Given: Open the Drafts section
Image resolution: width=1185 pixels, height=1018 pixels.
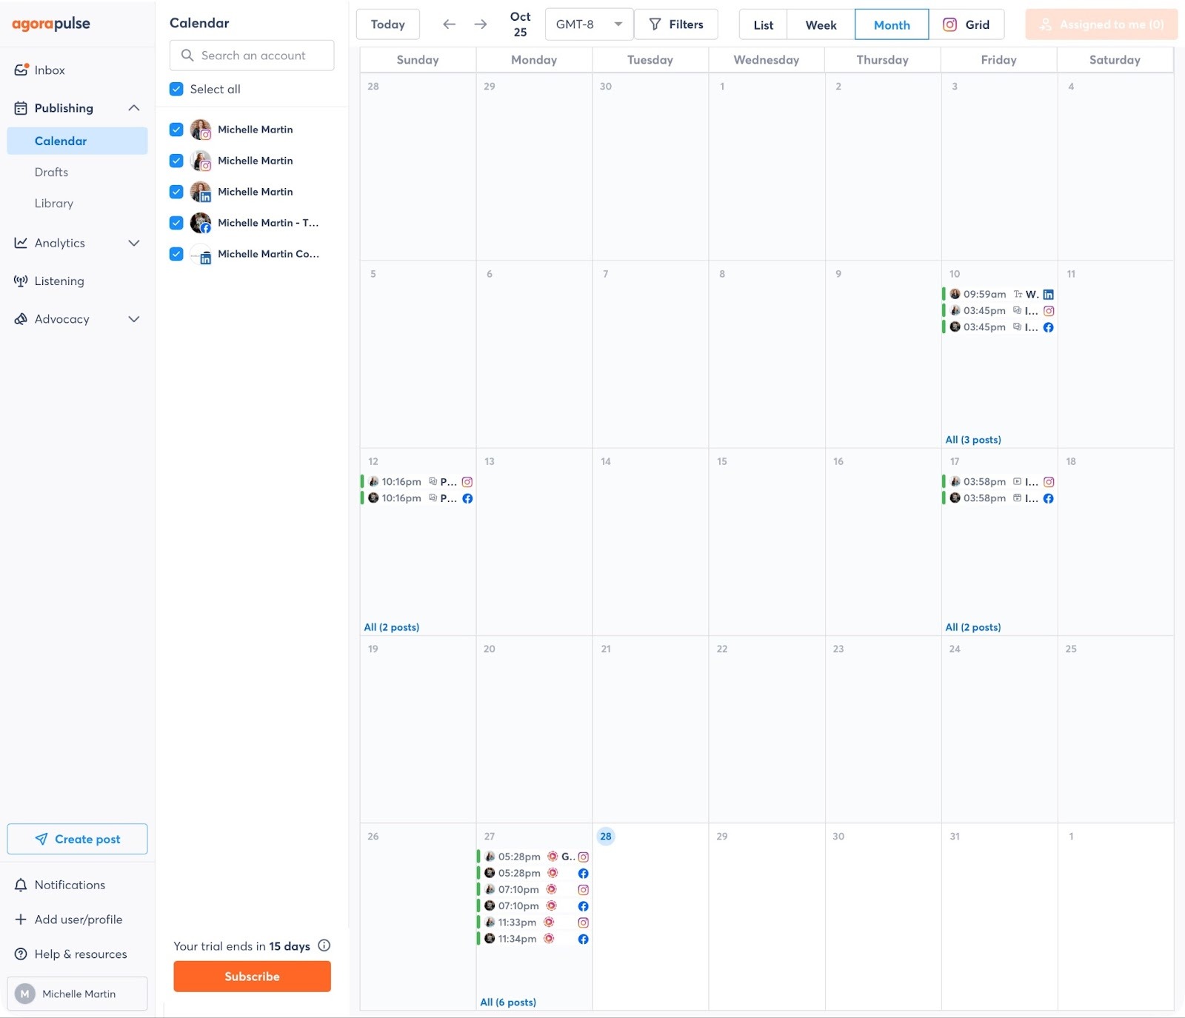Looking at the screenshot, I should click(x=51, y=172).
